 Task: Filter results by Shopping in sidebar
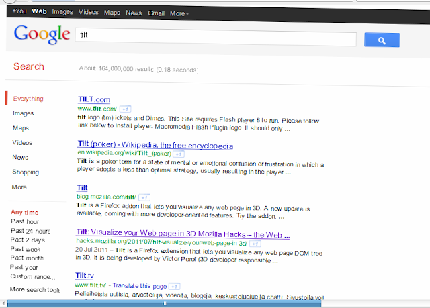point(26,172)
